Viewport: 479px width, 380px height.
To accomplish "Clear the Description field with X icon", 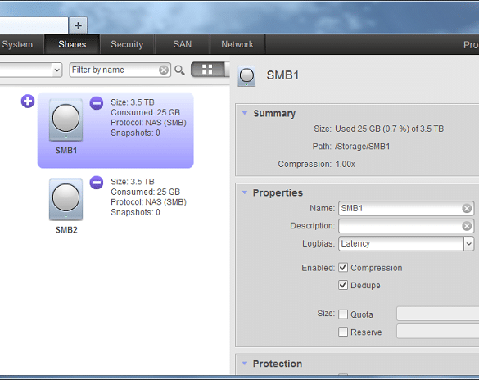I will pyautogui.click(x=467, y=226).
